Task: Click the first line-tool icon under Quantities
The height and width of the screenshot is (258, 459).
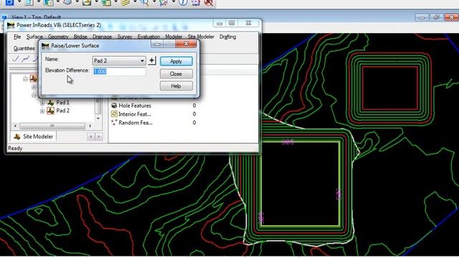Action: (16, 59)
